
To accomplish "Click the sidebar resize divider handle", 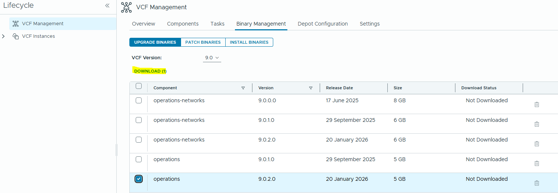I will click(x=116, y=150).
